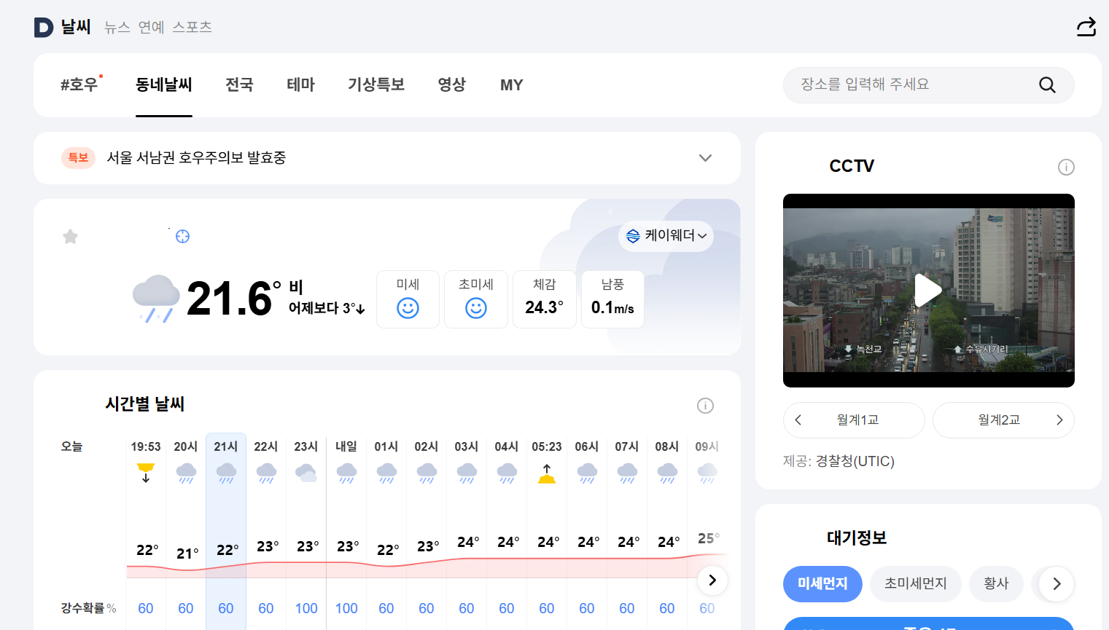Open the CCTV info icon

point(1066,167)
